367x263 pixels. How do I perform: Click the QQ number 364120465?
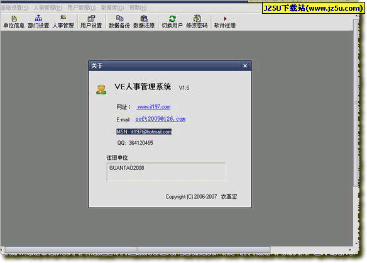coord(141,143)
